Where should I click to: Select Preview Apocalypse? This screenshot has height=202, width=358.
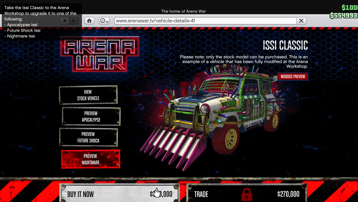[91, 117]
